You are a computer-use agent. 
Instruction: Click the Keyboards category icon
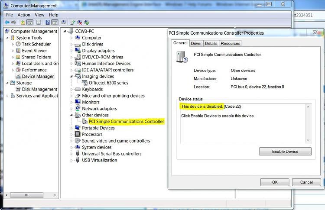pyautogui.click(x=78, y=89)
